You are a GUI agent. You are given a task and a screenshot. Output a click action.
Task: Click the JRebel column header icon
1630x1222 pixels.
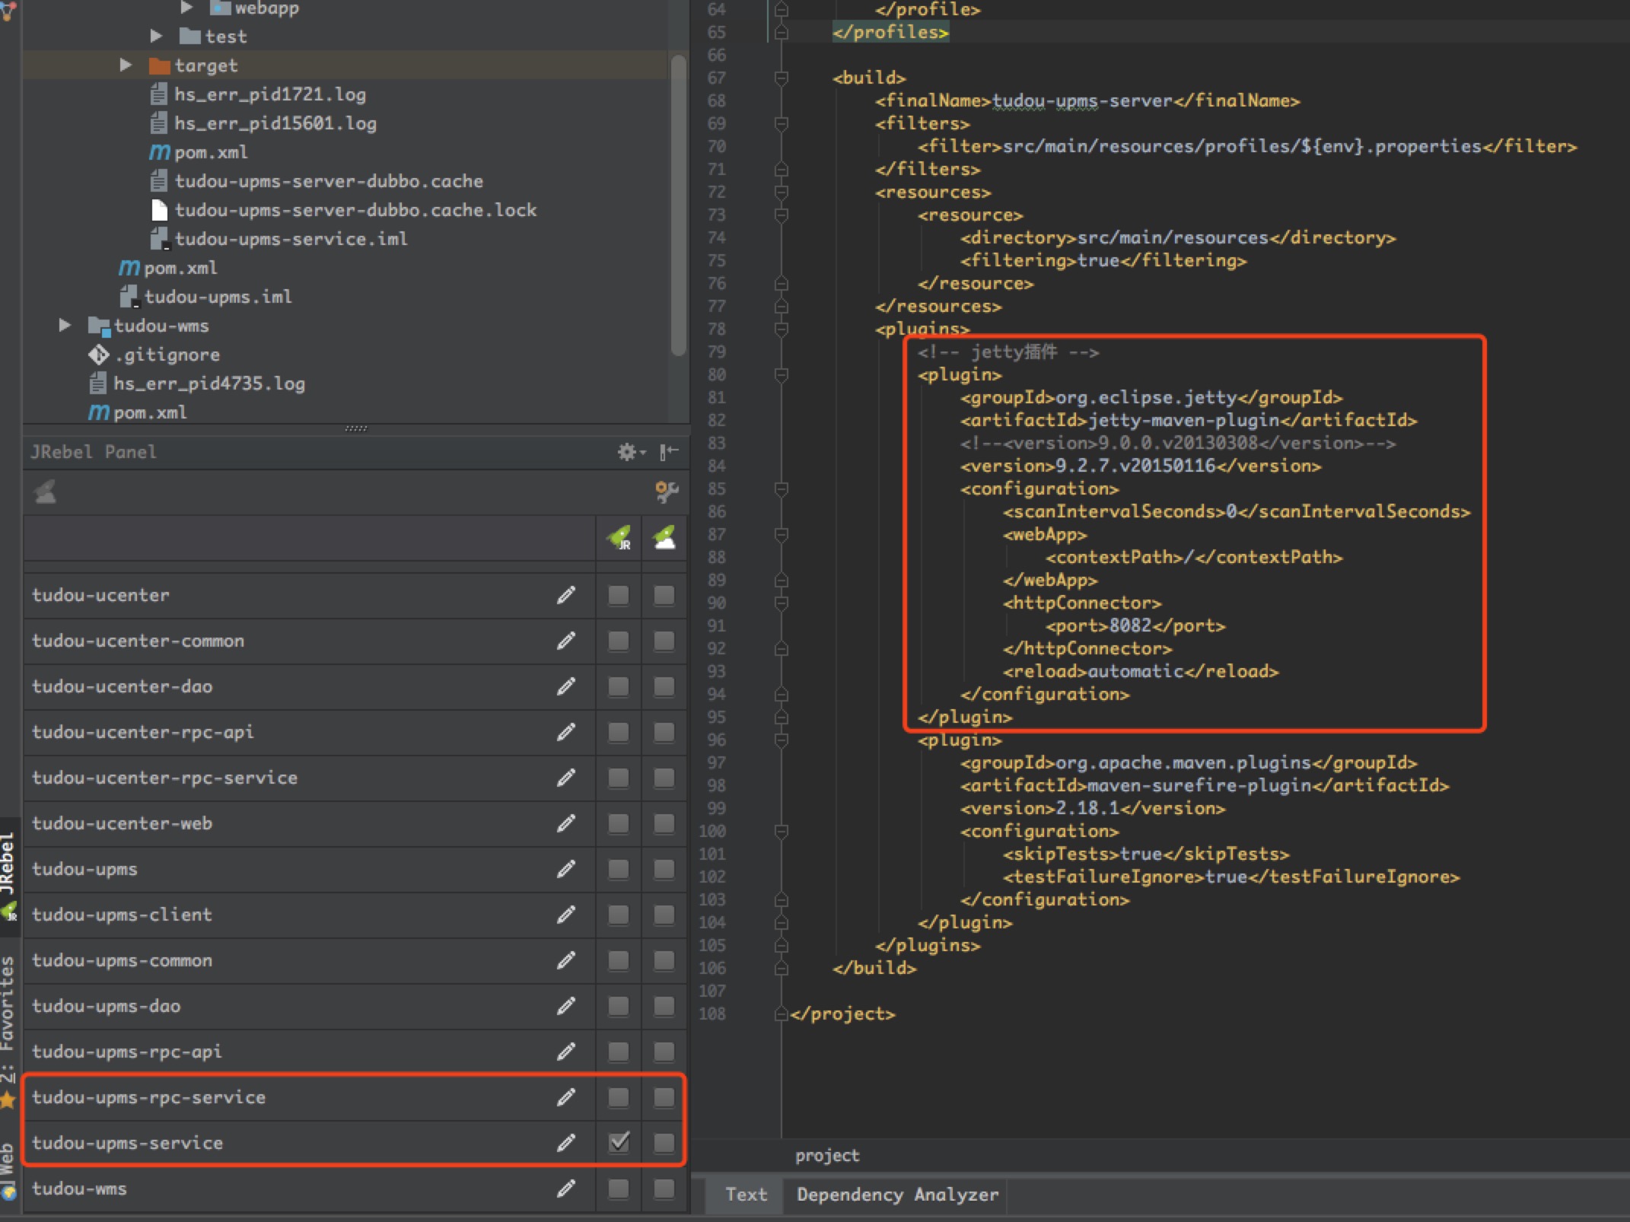(619, 538)
